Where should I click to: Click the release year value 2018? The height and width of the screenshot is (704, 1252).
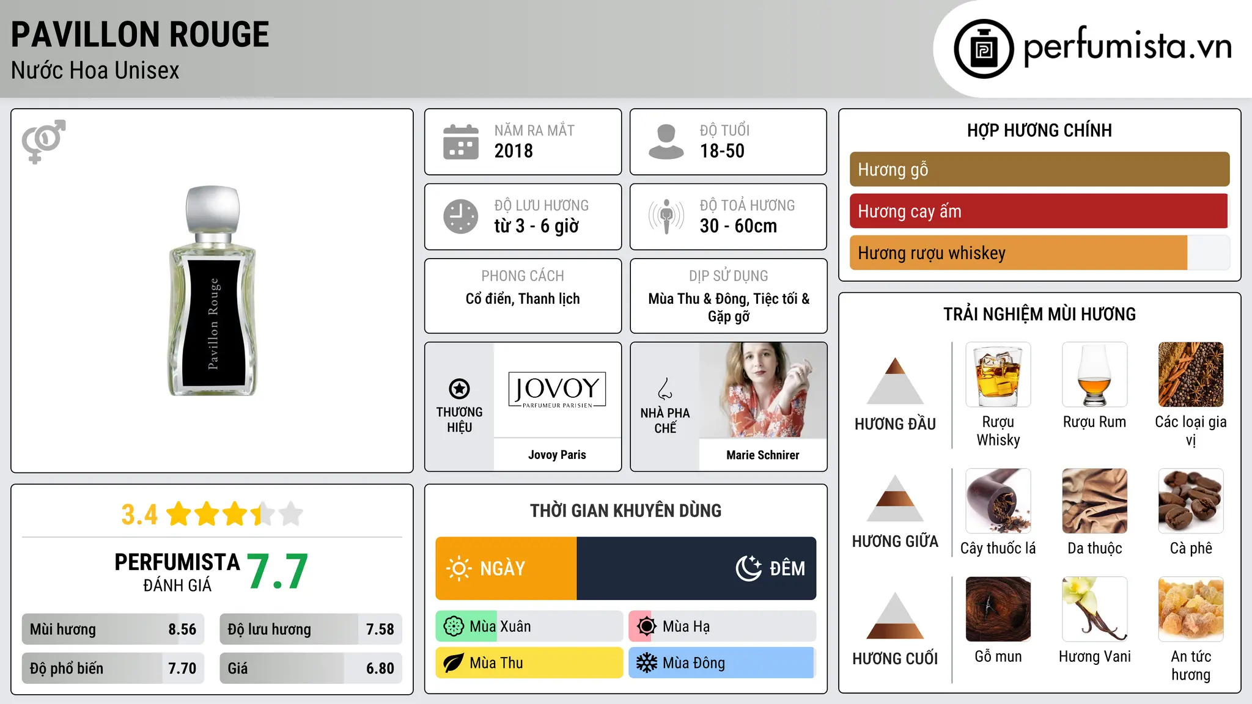click(514, 151)
